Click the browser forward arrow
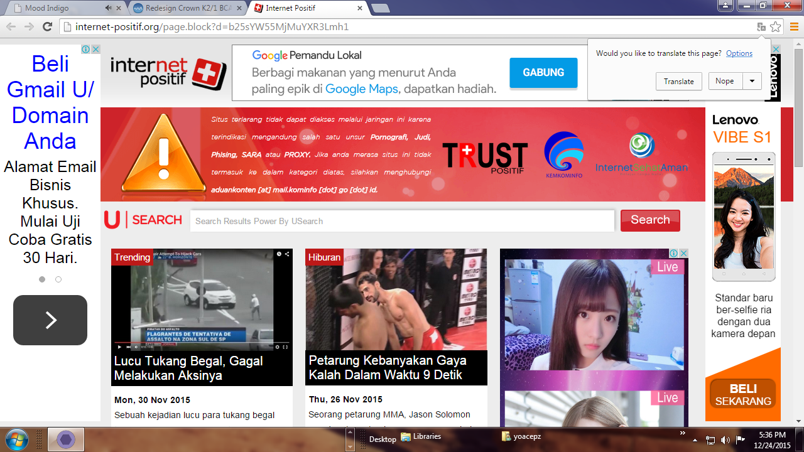 point(29,27)
